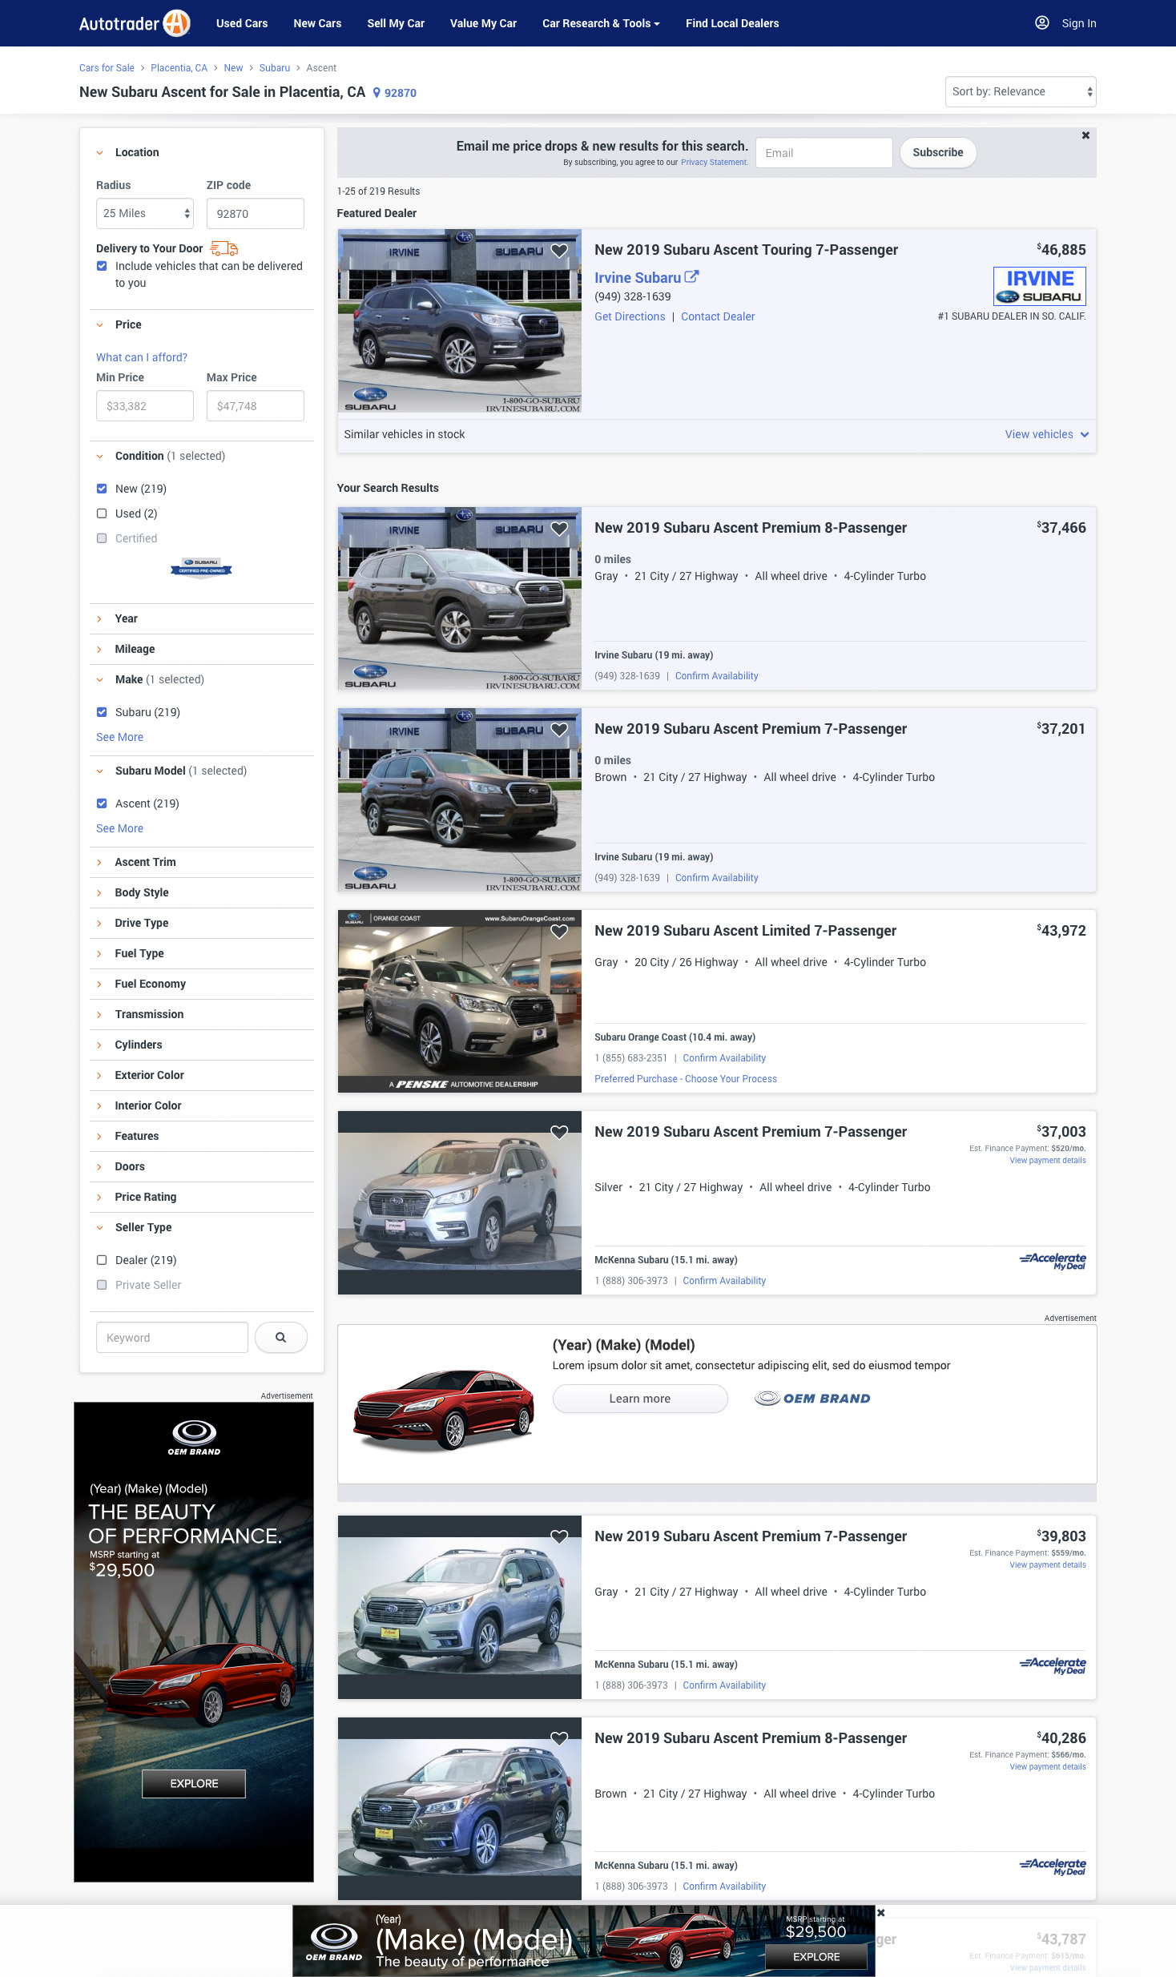Click the delivery truck icon
This screenshot has width=1176, height=1977.
click(224, 248)
